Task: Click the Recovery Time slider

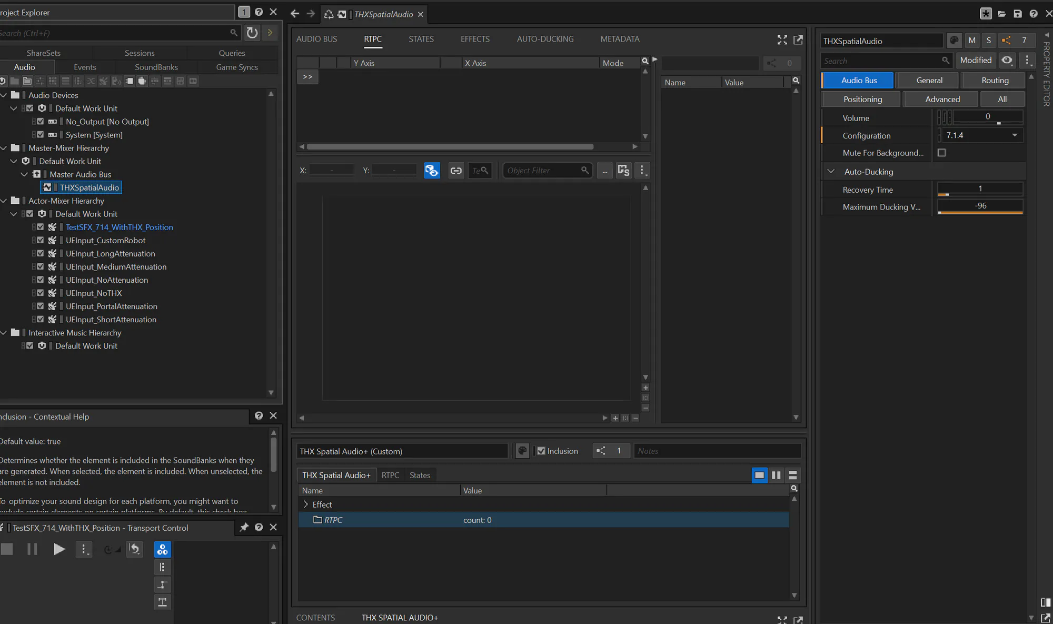Action: 980,190
